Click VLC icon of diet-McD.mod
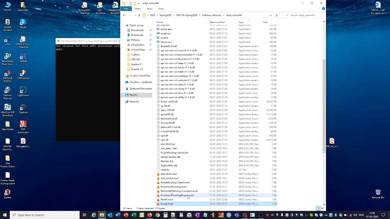The height and width of the screenshot is (219, 390). (158, 174)
